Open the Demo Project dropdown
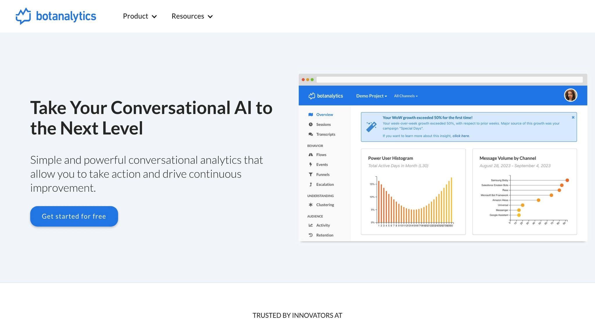 click(x=371, y=96)
